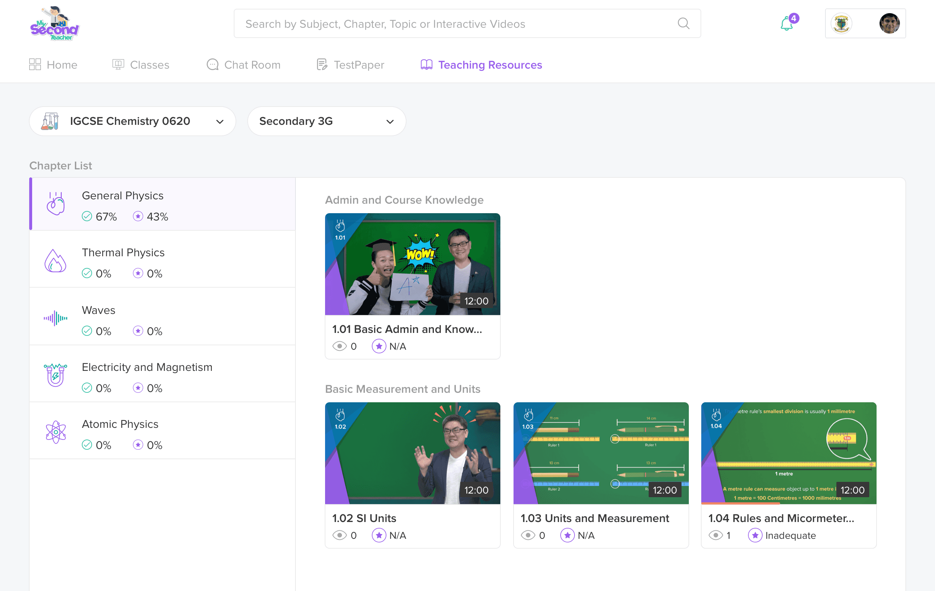Viewport: 935px width, 591px height.
Task: Click the Thermal Physics flame icon
Action: (x=55, y=261)
